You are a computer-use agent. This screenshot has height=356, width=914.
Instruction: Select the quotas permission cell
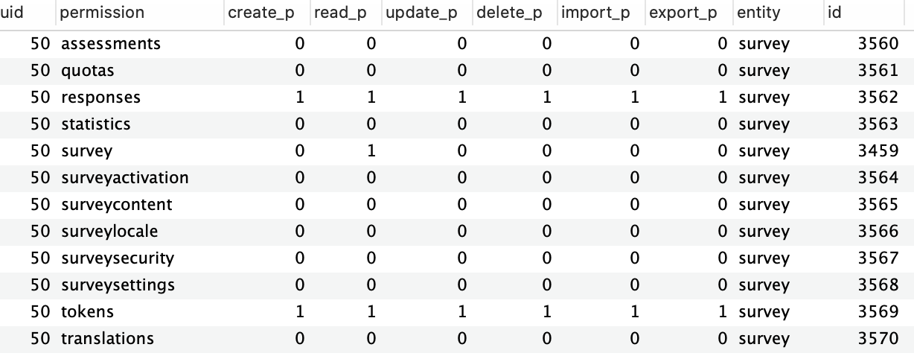coord(88,71)
